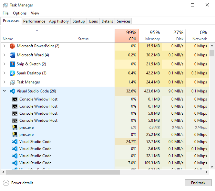Click the Microsoft Word app icon
215x191 pixels.
12,55
